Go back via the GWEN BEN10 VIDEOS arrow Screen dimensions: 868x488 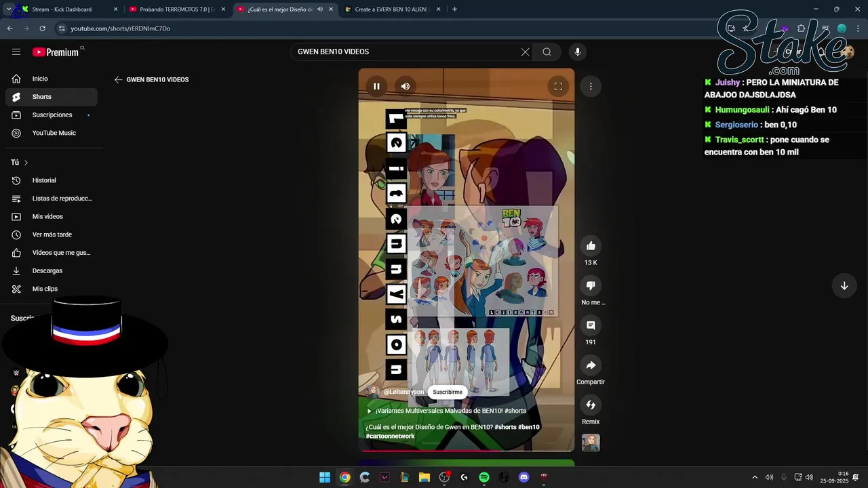(119, 79)
